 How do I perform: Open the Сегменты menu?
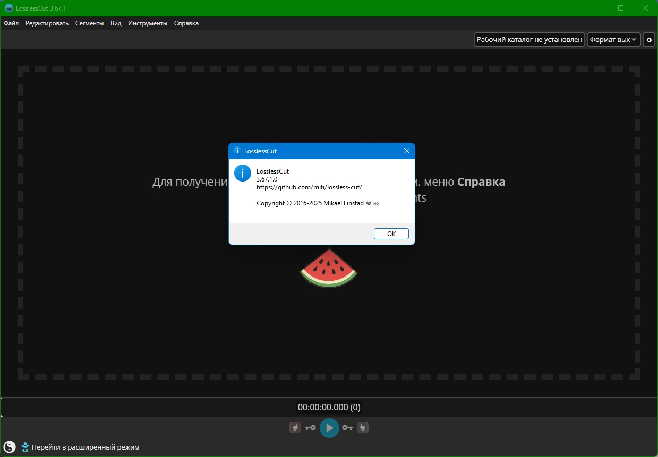[x=90, y=23]
